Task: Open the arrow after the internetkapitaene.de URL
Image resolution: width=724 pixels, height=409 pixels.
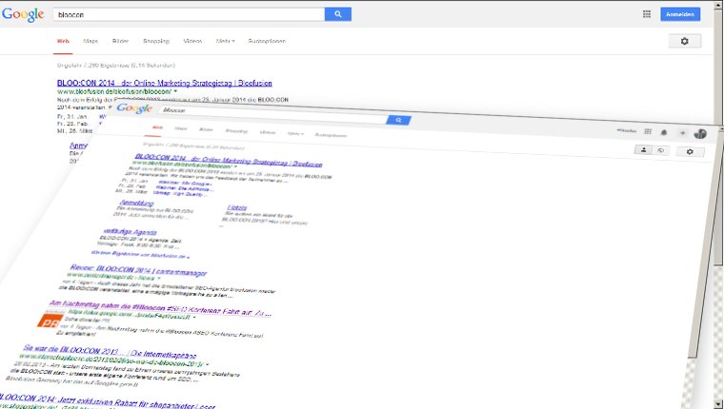Action: (x=208, y=364)
